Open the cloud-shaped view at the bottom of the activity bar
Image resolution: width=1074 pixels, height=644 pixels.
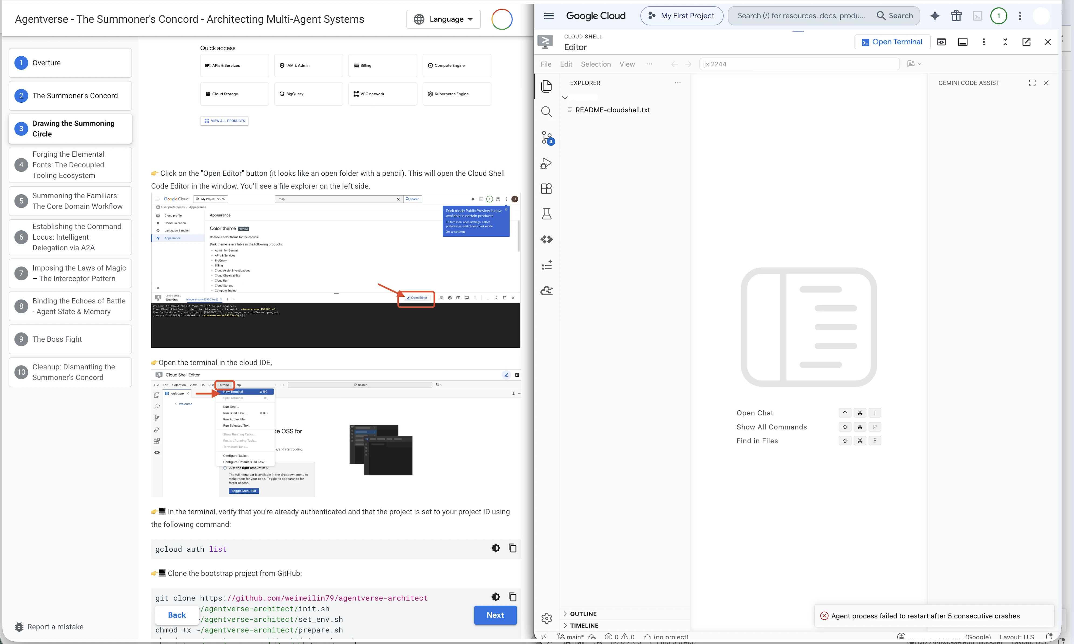pyautogui.click(x=546, y=290)
